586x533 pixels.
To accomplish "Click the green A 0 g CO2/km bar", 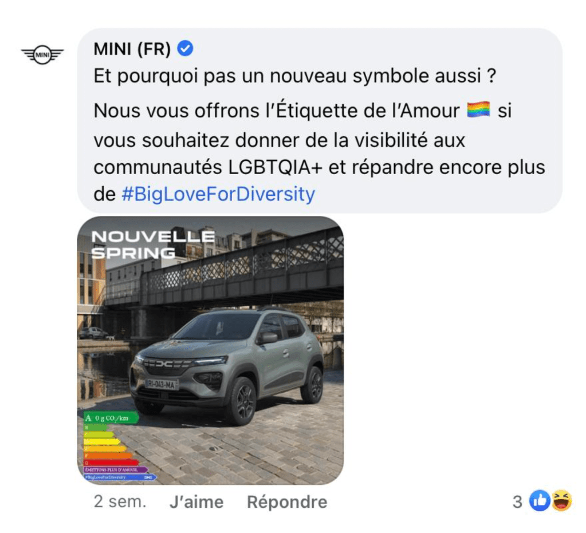I will click(x=111, y=418).
